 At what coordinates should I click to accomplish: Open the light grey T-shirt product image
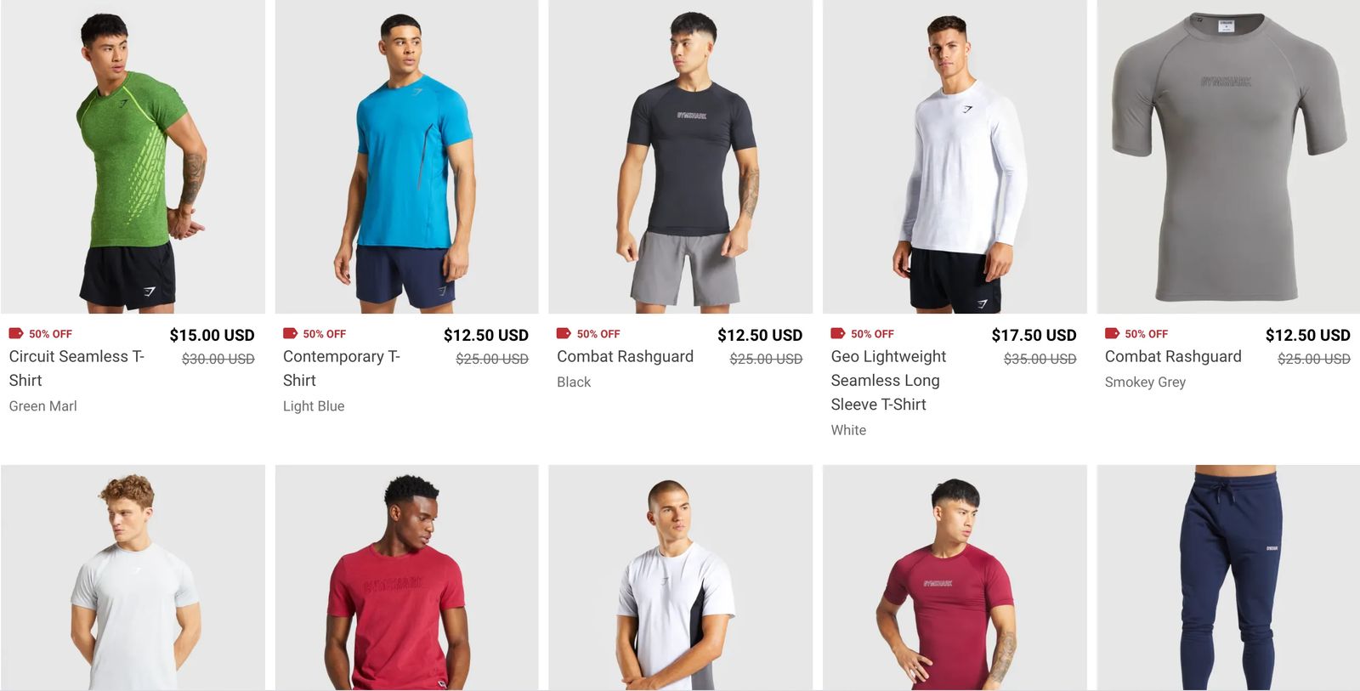[133, 578]
